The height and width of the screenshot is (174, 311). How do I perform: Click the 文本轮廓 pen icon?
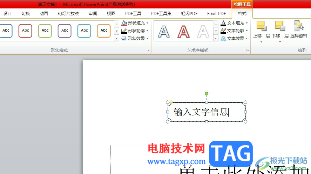223,31
